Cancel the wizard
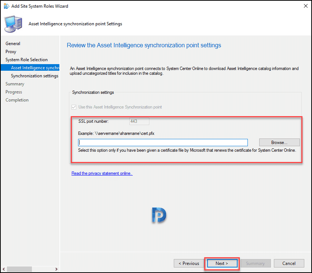The height and width of the screenshot is (273, 312). 289,263
